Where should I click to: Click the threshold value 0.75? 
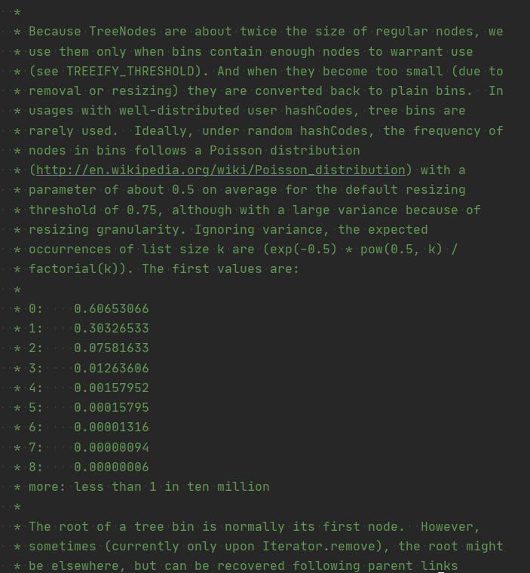click(142, 210)
